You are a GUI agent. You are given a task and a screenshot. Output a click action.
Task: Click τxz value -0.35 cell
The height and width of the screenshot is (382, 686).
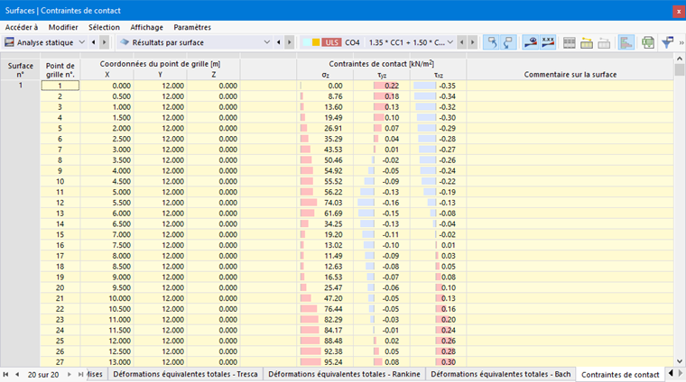click(x=438, y=86)
